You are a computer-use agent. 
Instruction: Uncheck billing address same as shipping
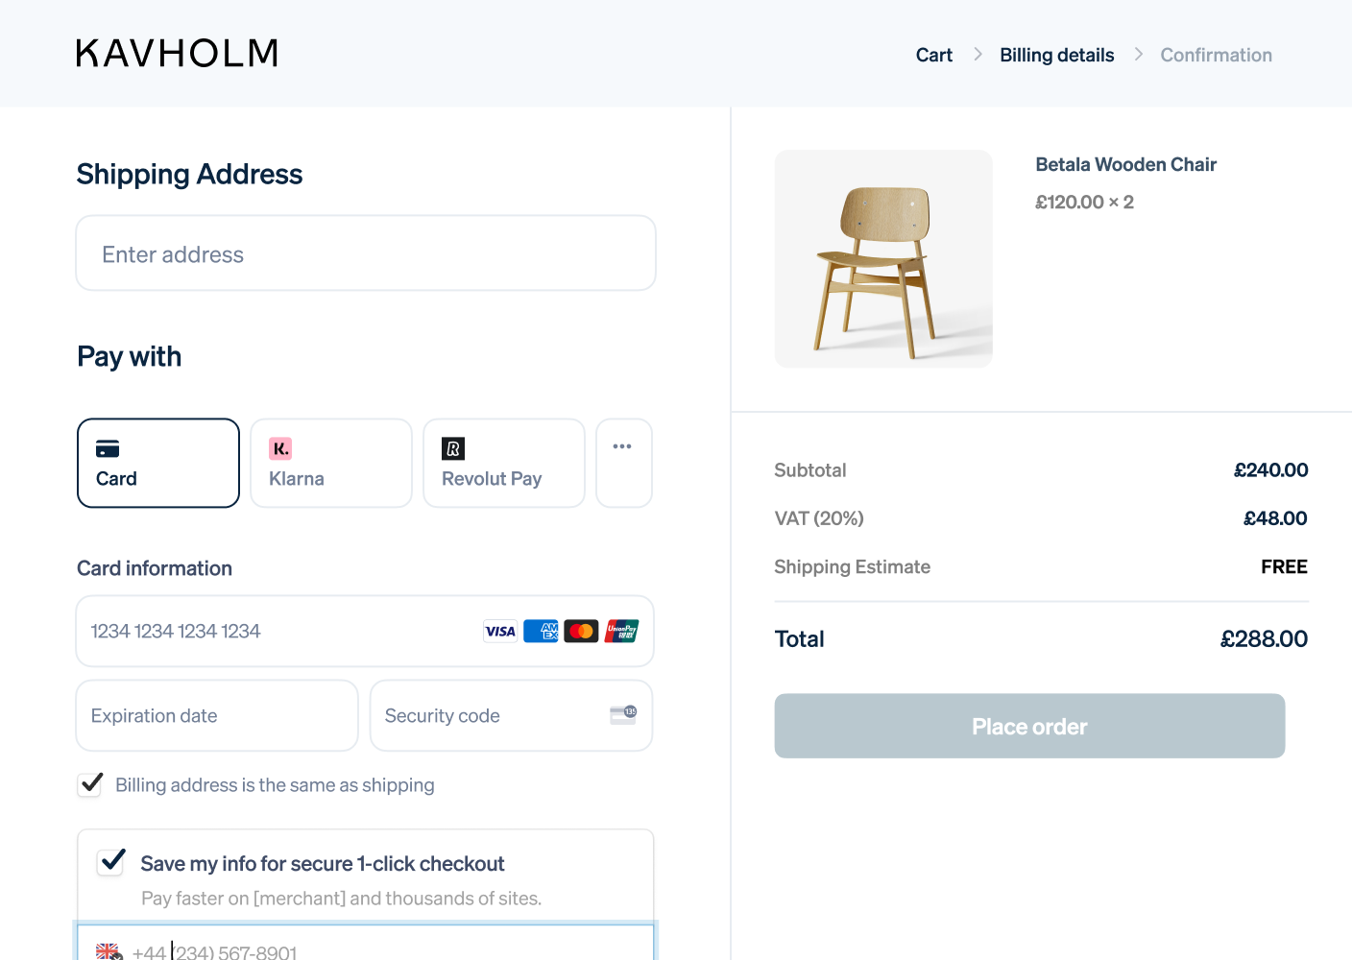pyautogui.click(x=91, y=784)
